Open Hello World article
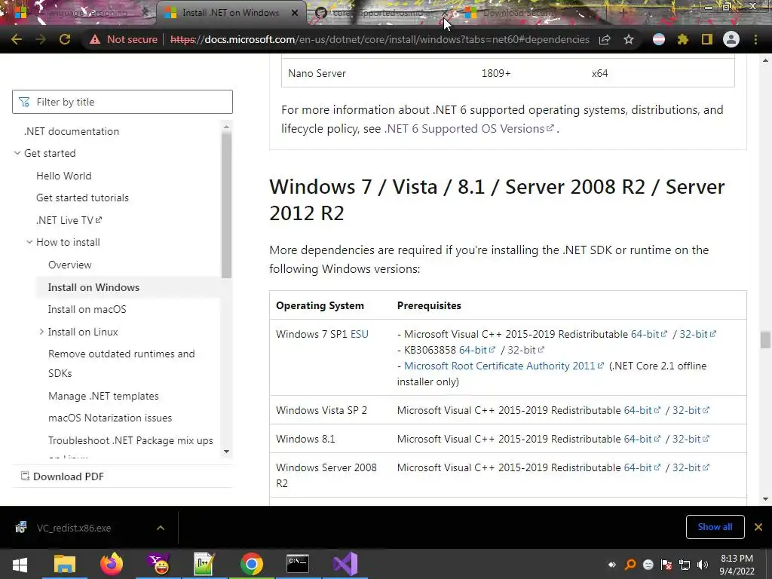 [x=63, y=176]
